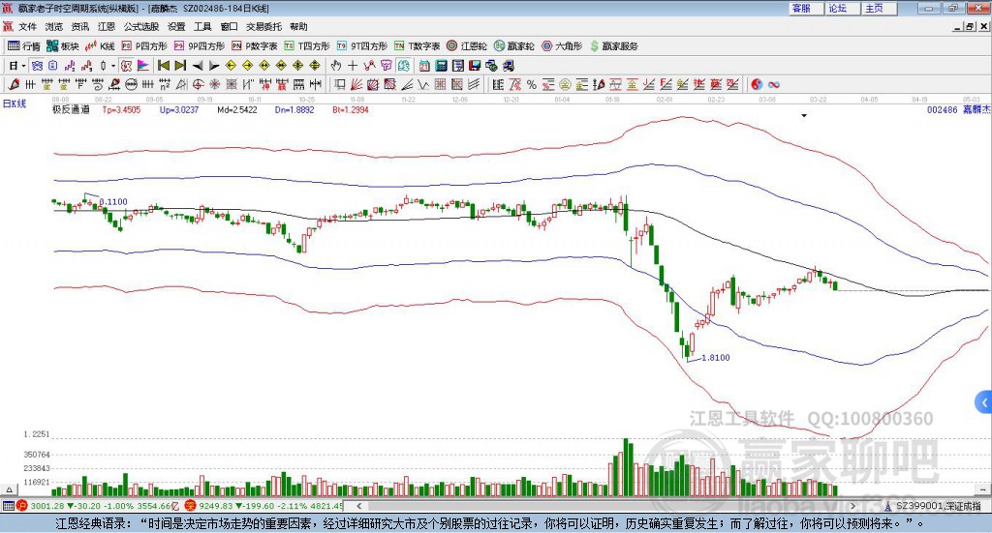This screenshot has height=533, width=992.
Task: Open the blue side panel chevron
Action: coord(984,402)
